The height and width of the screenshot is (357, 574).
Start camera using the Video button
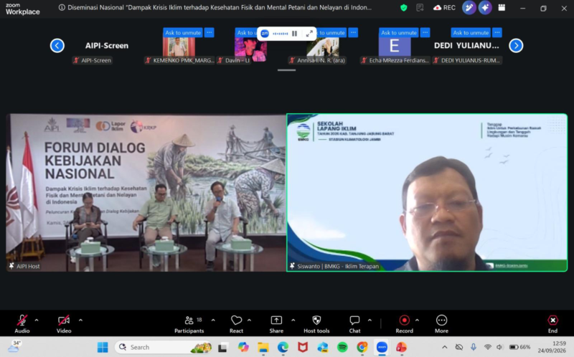click(64, 324)
